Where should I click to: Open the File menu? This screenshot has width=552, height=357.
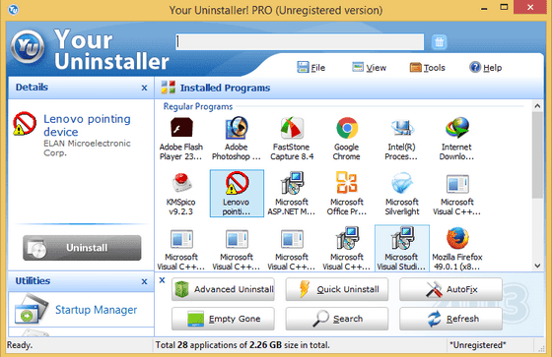pyautogui.click(x=310, y=67)
